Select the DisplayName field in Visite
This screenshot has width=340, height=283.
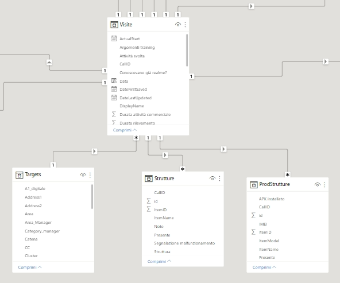(x=132, y=106)
